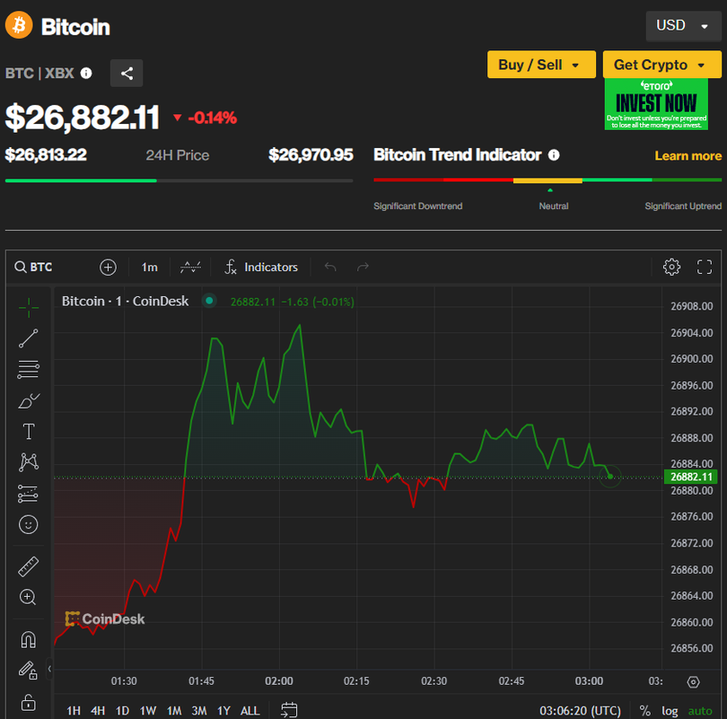Click the zoom-in magnifier tool
Viewport: 727px width, 719px height.
(29, 597)
